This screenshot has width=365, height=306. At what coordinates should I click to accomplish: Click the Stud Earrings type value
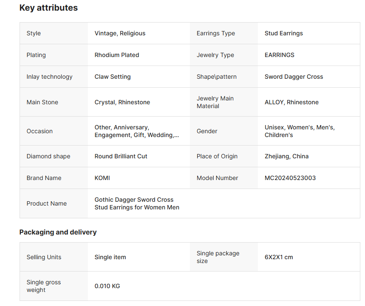(x=283, y=33)
